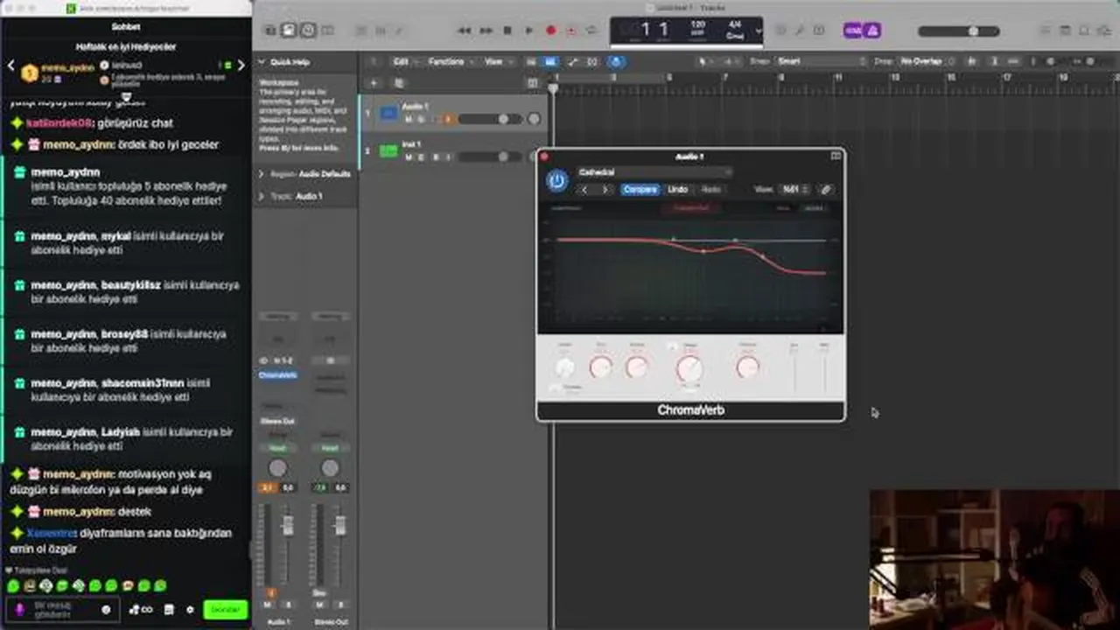Image resolution: width=1120 pixels, height=630 pixels.
Task: Expand the Track: Audio 1 section
Action: 261,196
